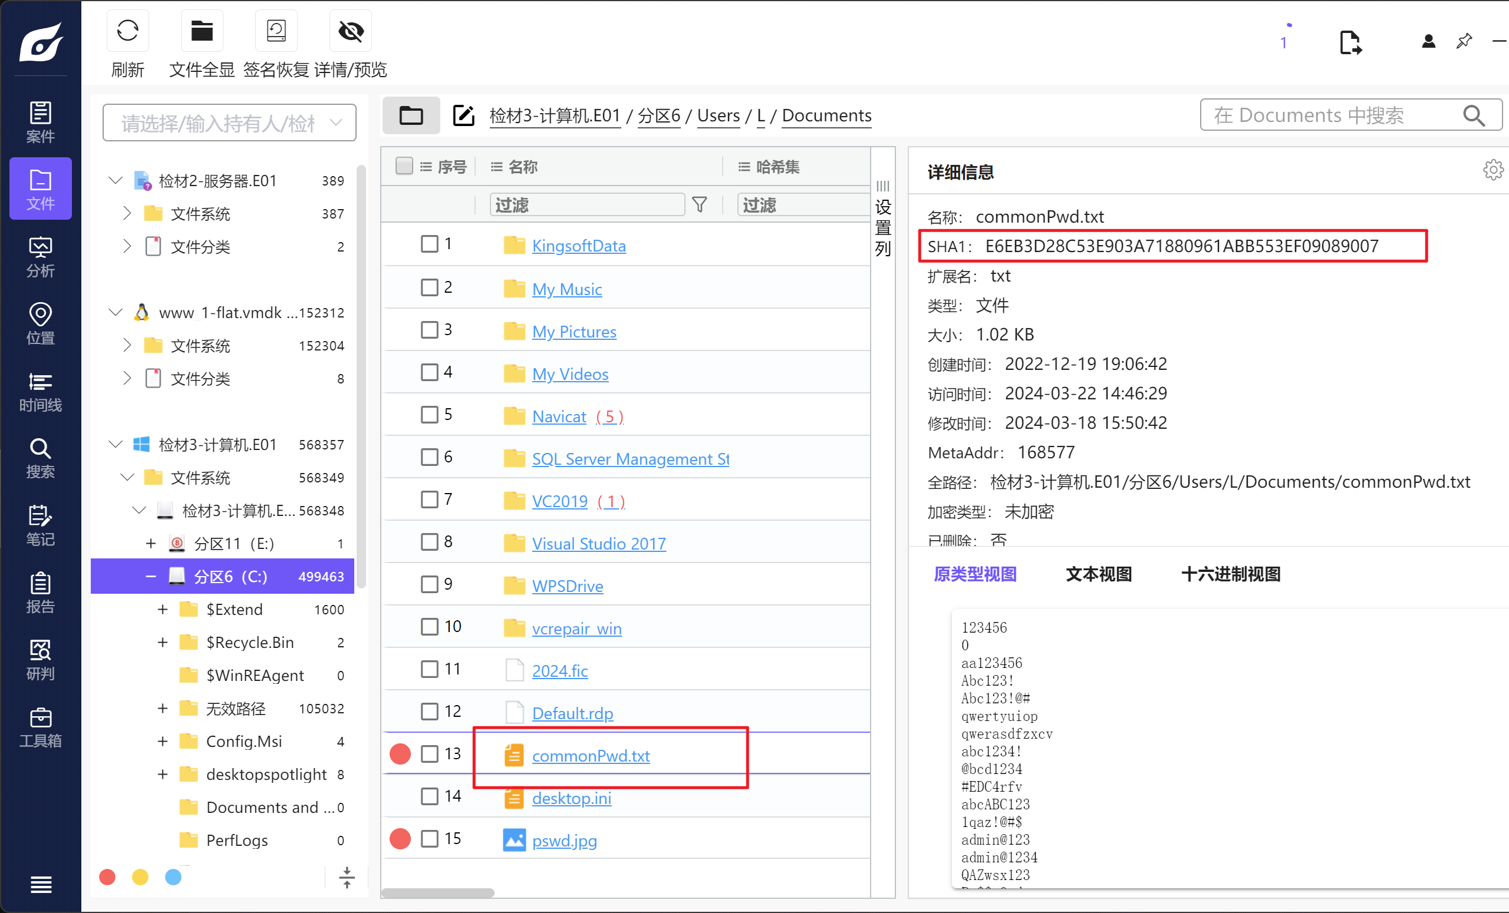Open the 持有人/检材 selector dropdown
The image size is (1509, 913).
229,123
